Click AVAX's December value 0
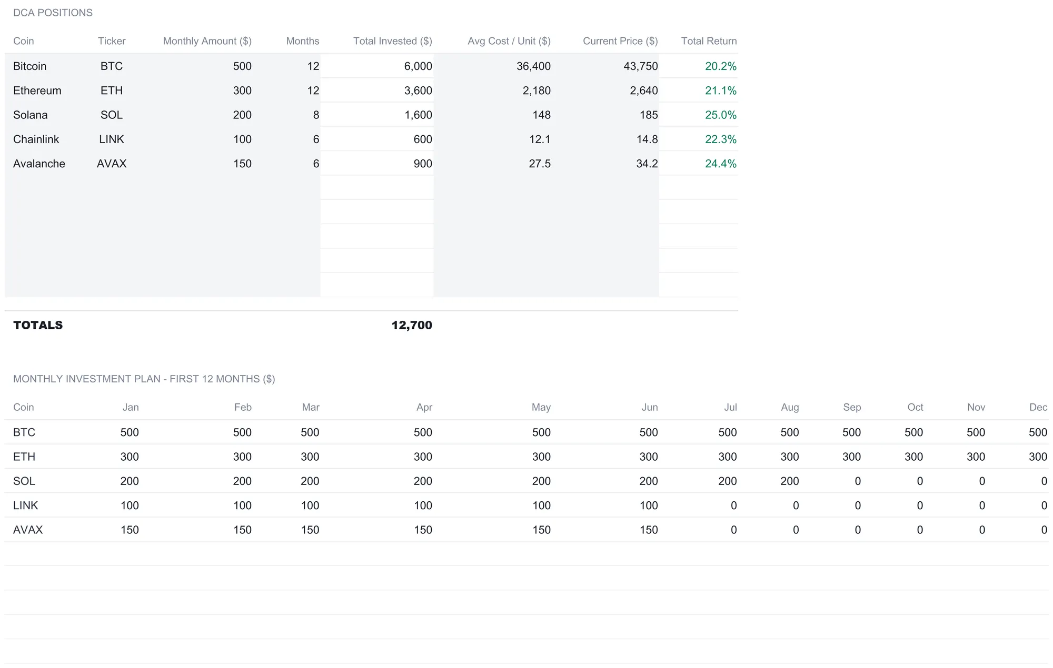 coord(1045,530)
